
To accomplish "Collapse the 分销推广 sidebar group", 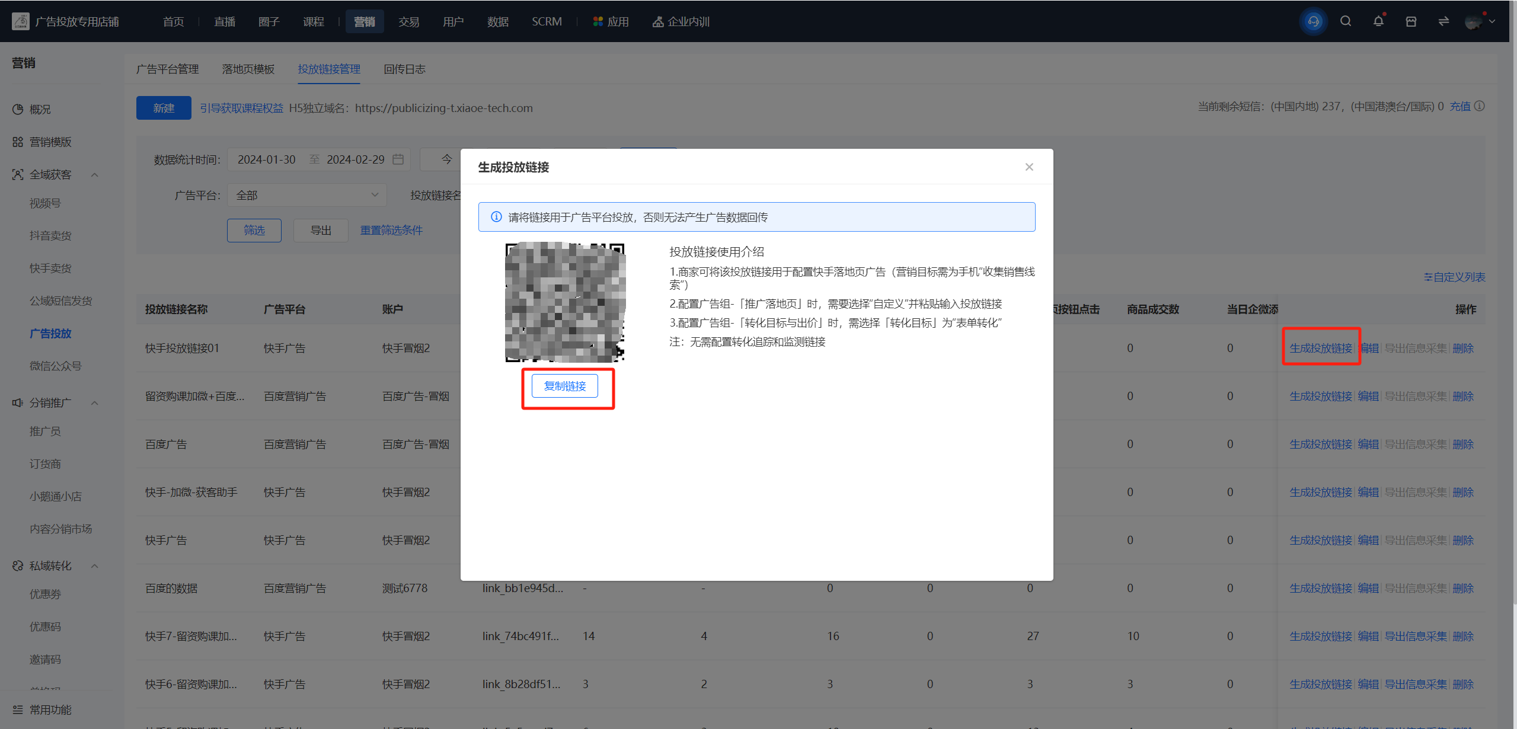I will (94, 403).
